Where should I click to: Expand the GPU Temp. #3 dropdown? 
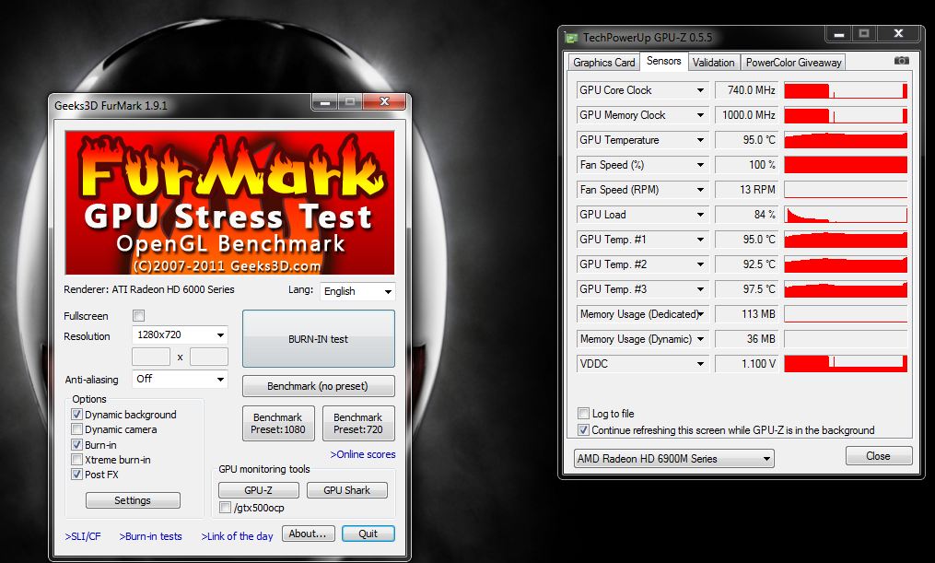(701, 289)
